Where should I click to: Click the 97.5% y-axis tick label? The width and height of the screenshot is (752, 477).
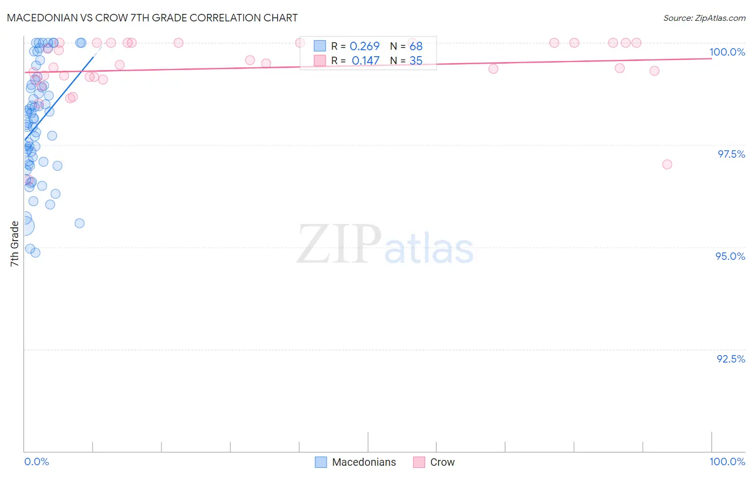(x=731, y=154)
